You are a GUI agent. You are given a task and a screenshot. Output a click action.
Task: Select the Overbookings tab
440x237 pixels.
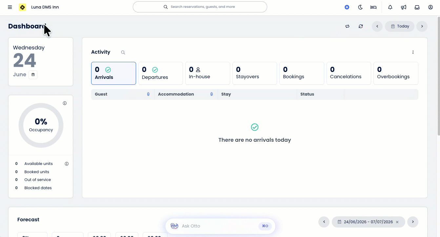coord(396,73)
